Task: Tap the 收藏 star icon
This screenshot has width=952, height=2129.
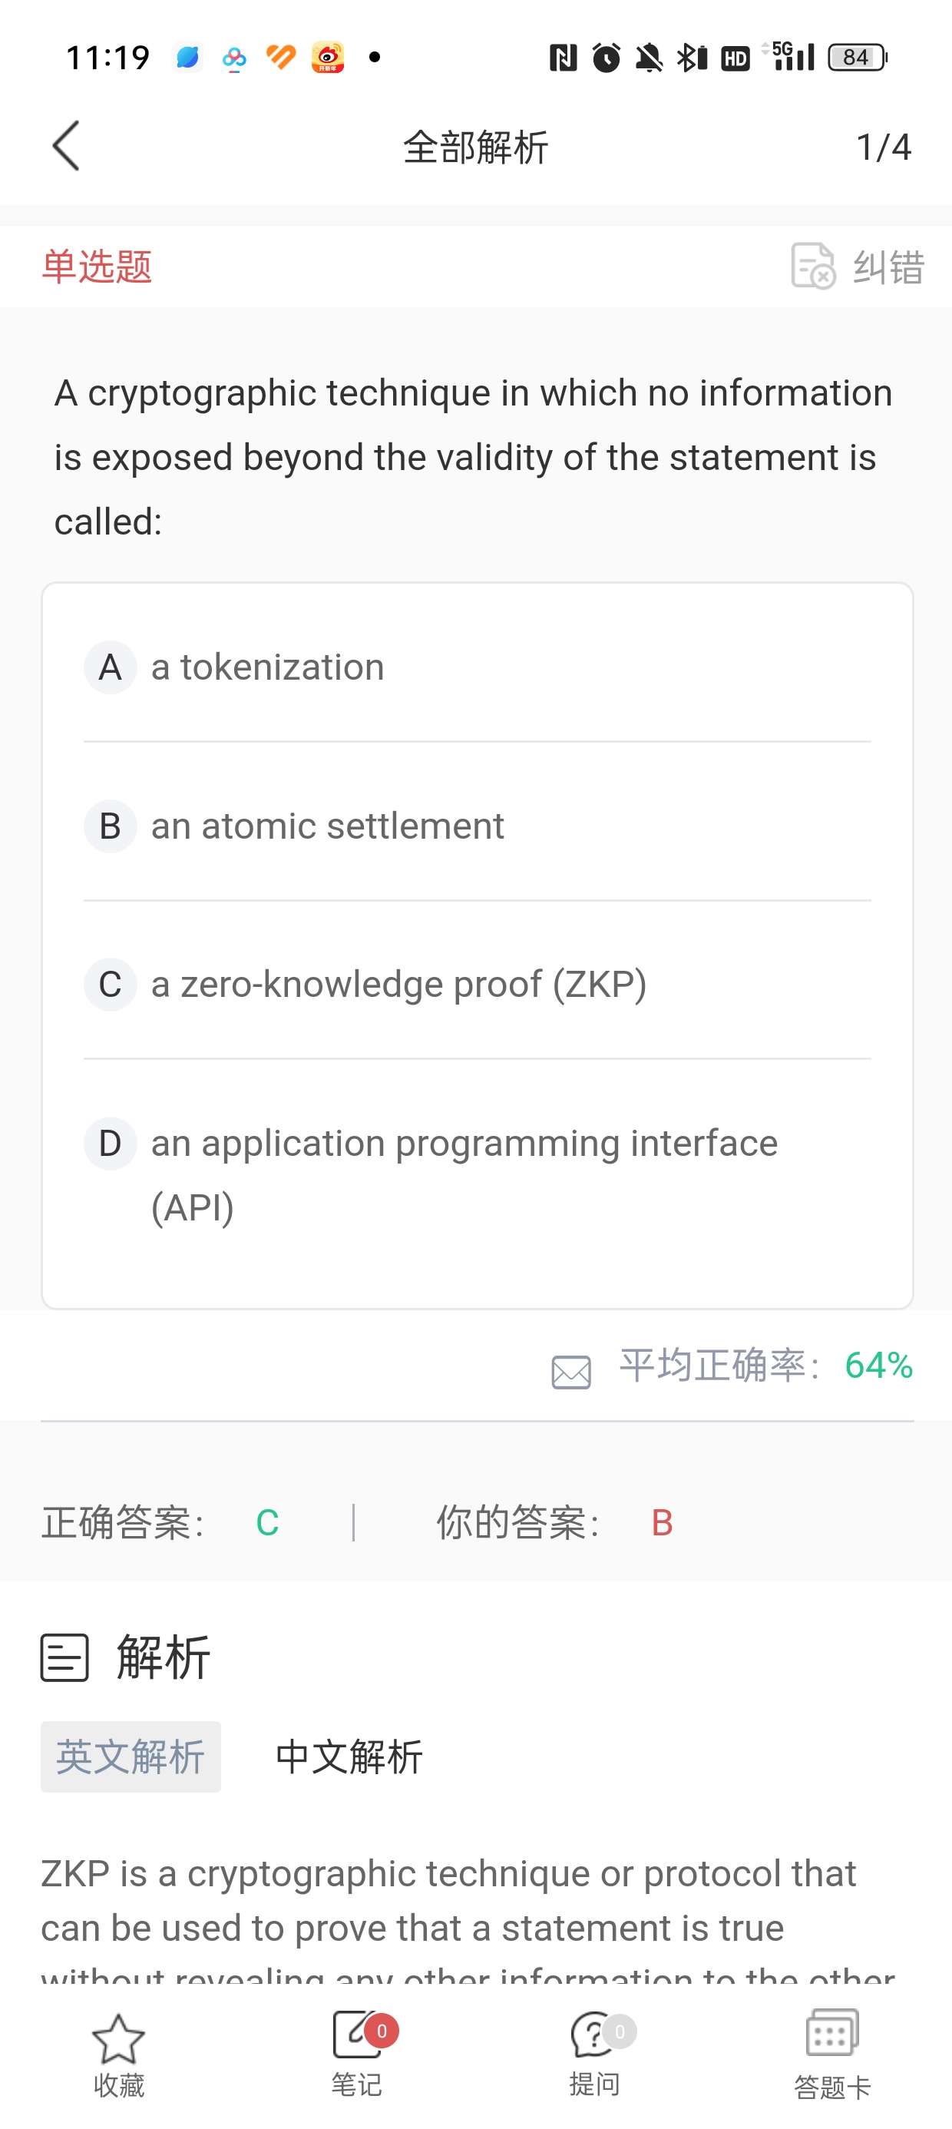Action: (x=118, y=2041)
